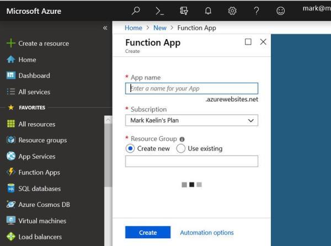This screenshot has width=331, height=246.
Task: Show Resource Group info tooltip icon
Action: 182,139
